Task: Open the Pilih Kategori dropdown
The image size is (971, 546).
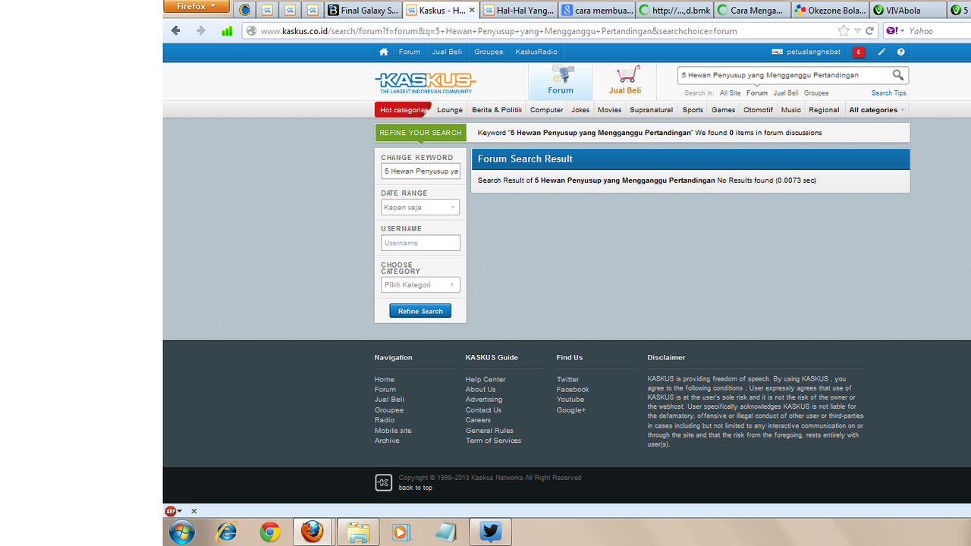Action: tap(420, 284)
